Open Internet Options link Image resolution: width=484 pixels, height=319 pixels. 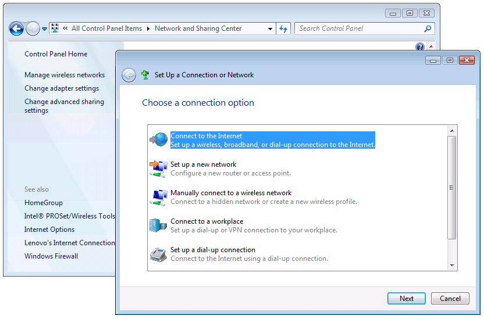coord(49,230)
